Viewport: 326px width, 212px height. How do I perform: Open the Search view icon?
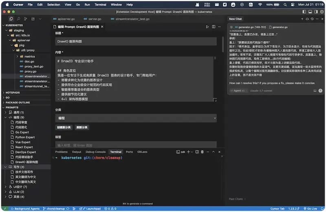point(18,19)
